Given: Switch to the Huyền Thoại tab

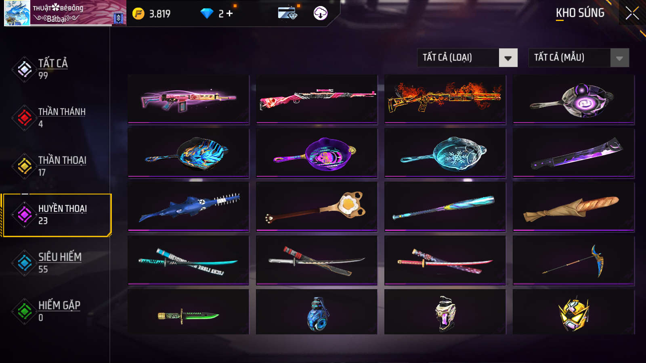Looking at the screenshot, I should (x=57, y=215).
